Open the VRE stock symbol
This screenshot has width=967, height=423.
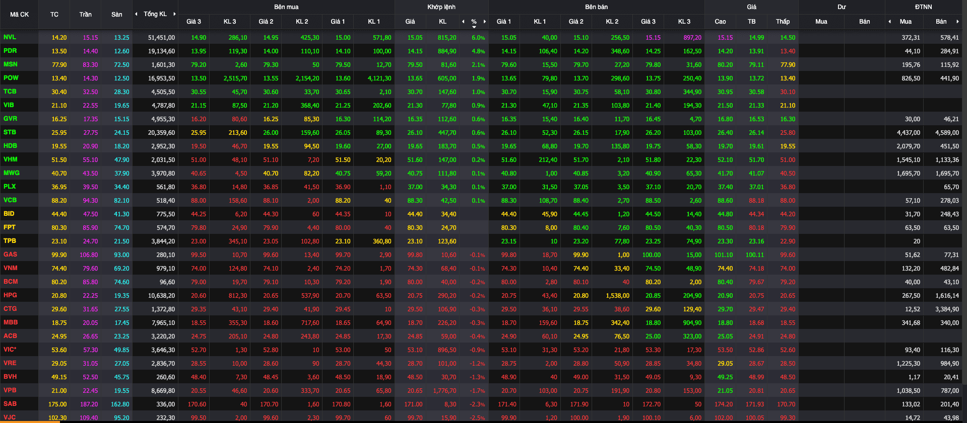10,363
